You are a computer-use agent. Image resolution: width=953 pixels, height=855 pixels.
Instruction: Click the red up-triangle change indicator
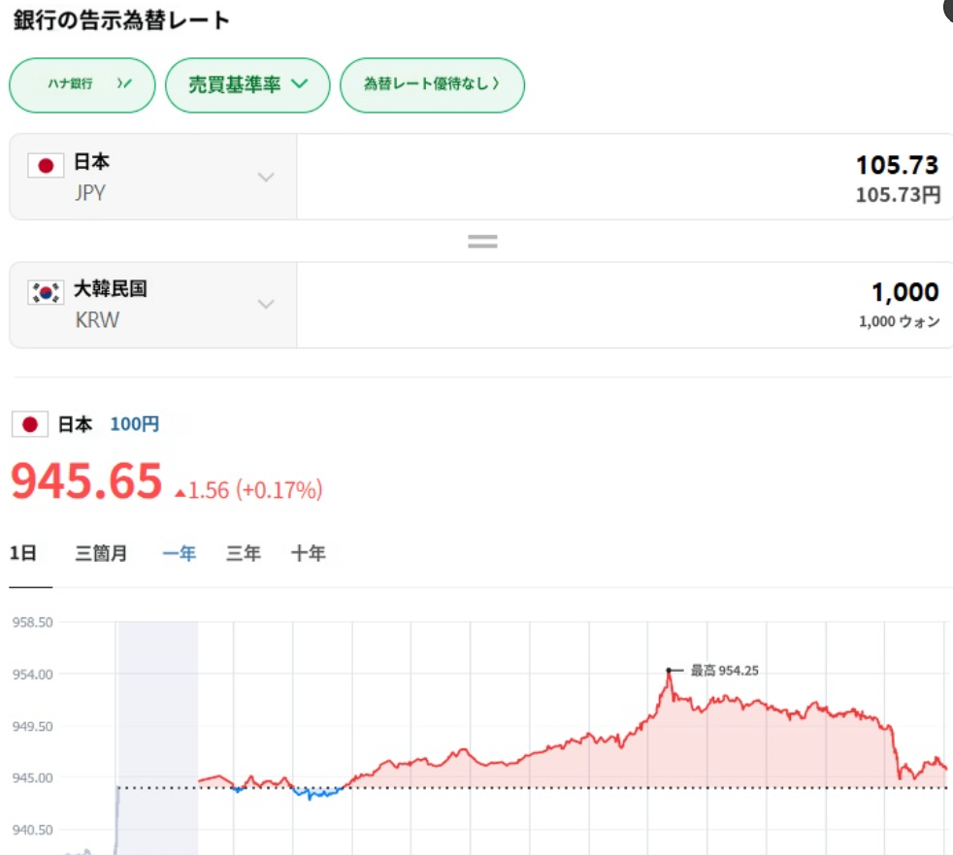coord(180,492)
